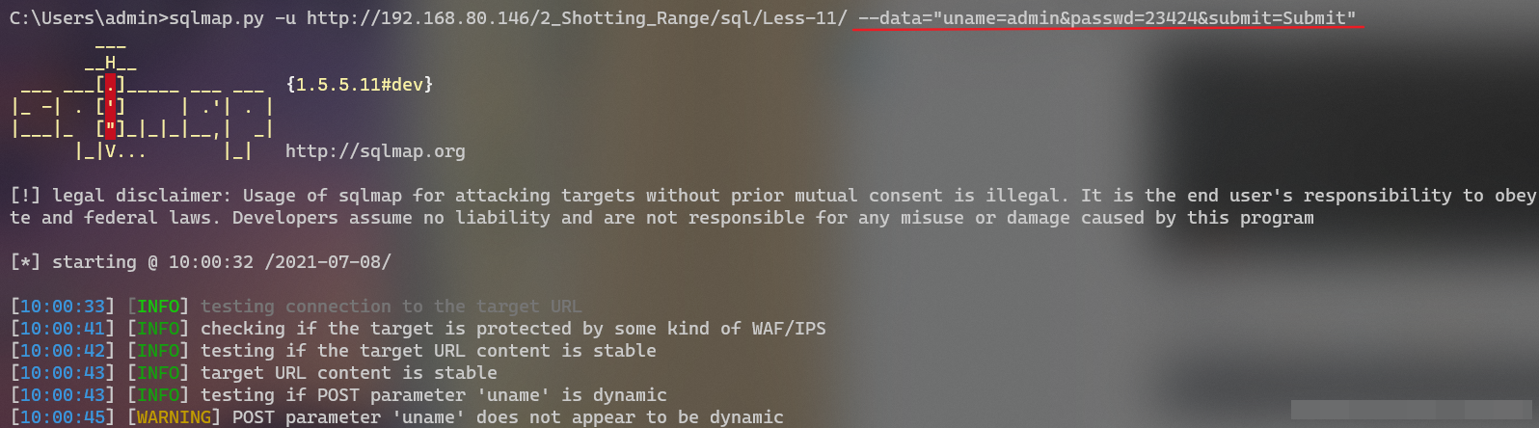The height and width of the screenshot is (428, 1539).
Task: Click the -u flag in the command
Action: [285, 18]
